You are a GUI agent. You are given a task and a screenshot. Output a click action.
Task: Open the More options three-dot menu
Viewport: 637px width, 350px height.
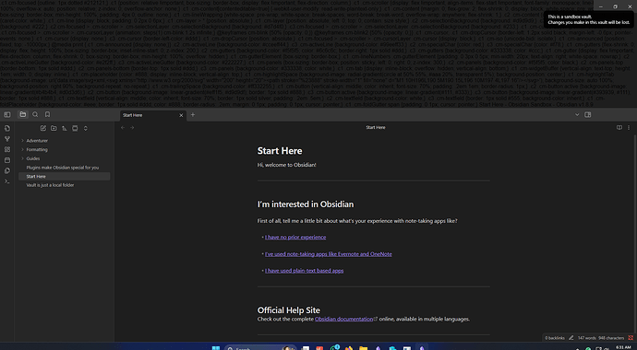[x=629, y=128]
